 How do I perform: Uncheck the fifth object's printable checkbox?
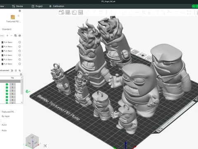7,97
